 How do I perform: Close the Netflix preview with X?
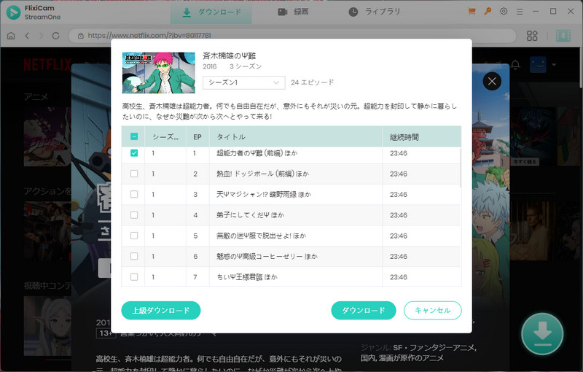tap(492, 81)
